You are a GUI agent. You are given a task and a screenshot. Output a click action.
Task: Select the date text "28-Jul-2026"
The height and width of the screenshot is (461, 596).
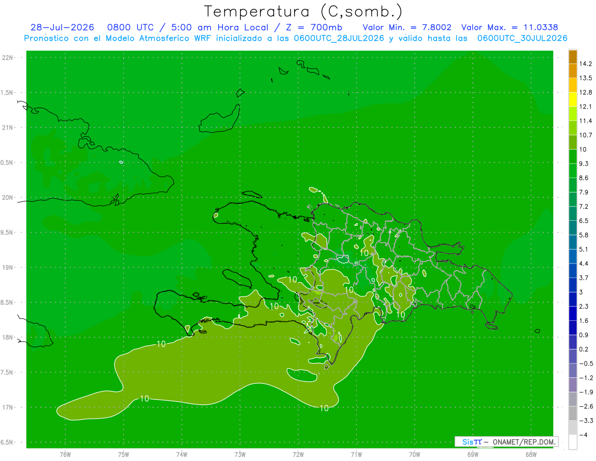[62, 27]
